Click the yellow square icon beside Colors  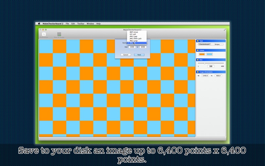(197, 50)
